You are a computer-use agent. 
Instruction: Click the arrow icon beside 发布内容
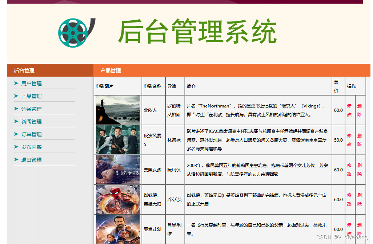coord(16,147)
